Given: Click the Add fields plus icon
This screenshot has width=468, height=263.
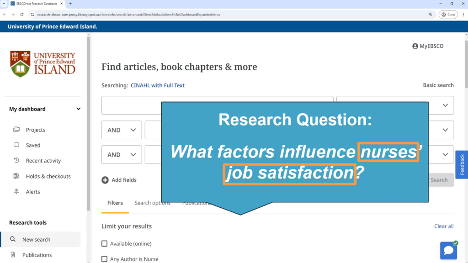Looking at the screenshot, I should click(105, 180).
